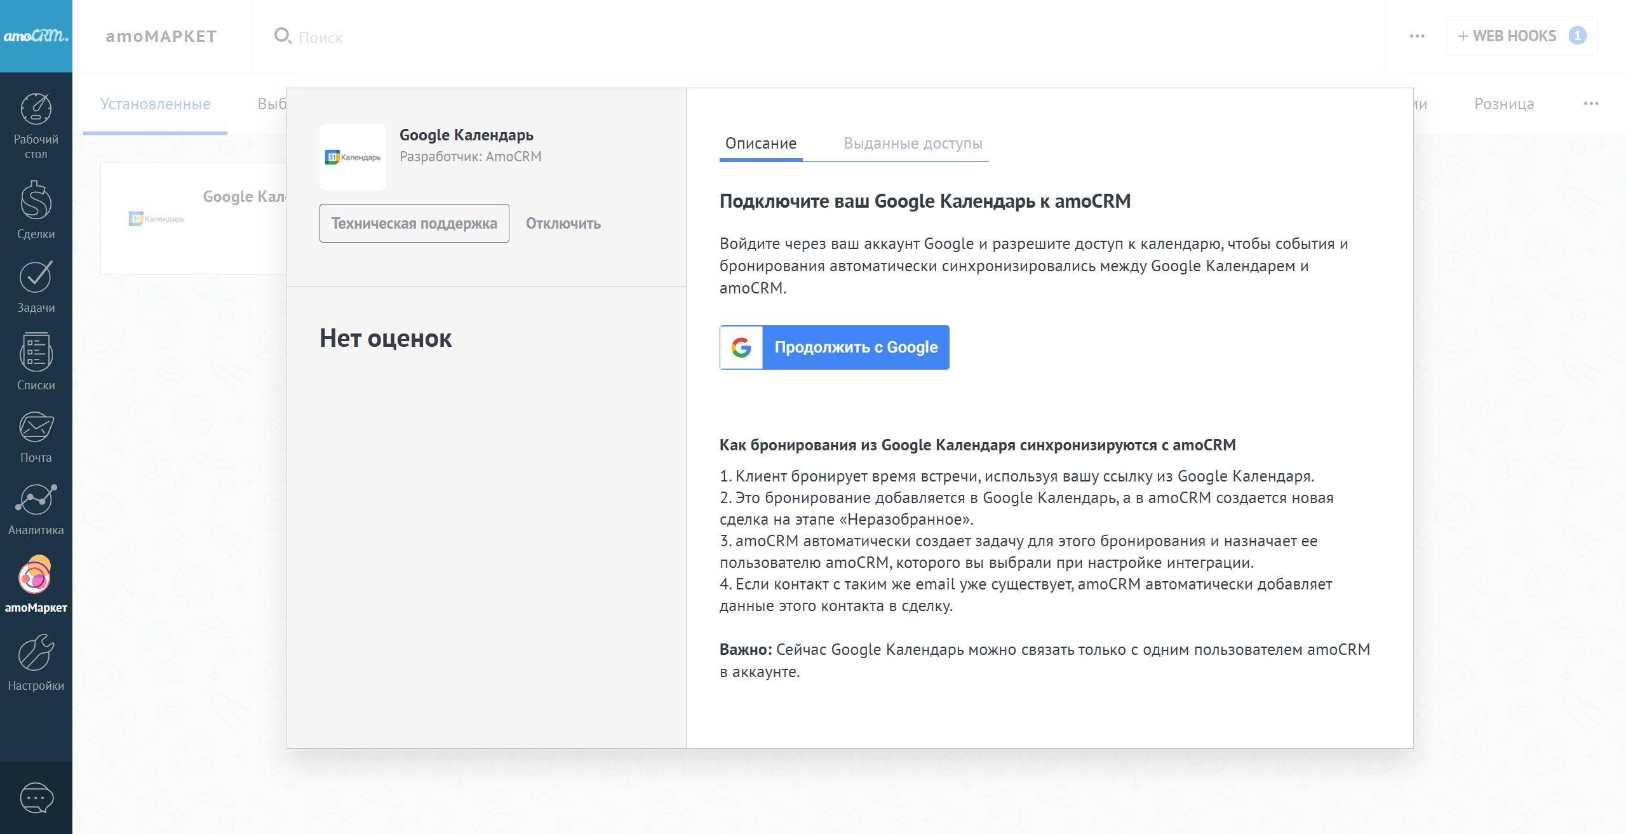Open the chat bubble icon at bottom
This screenshot has width=1626, height=834.
point(36,798)
